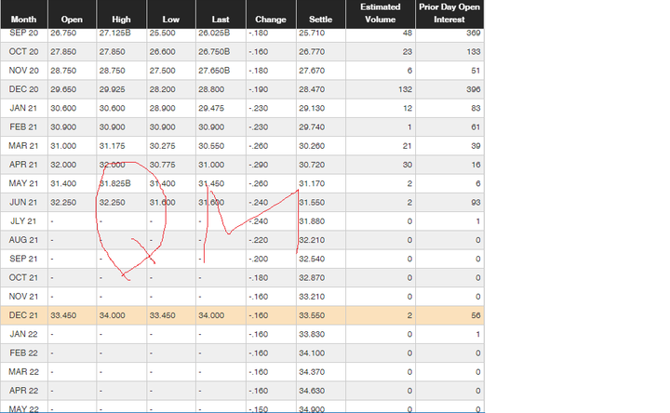The image size is (670, 413).
Task: Click the 31.825B high value for MAY 21
Action: (115, 183)
